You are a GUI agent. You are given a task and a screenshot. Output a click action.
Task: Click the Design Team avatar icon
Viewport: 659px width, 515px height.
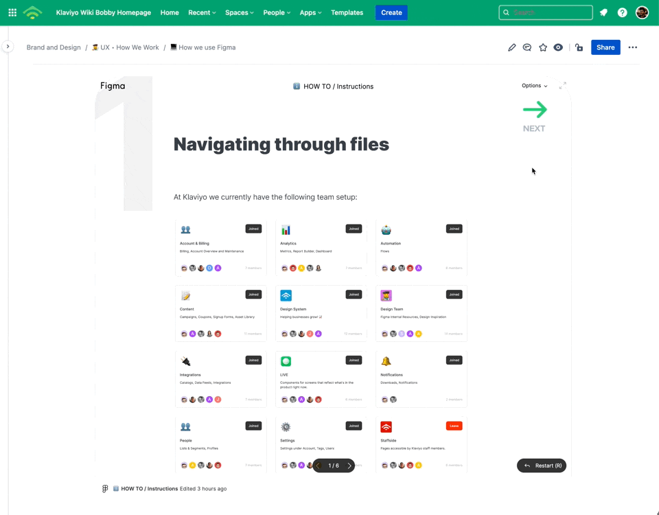coord(386,295)
